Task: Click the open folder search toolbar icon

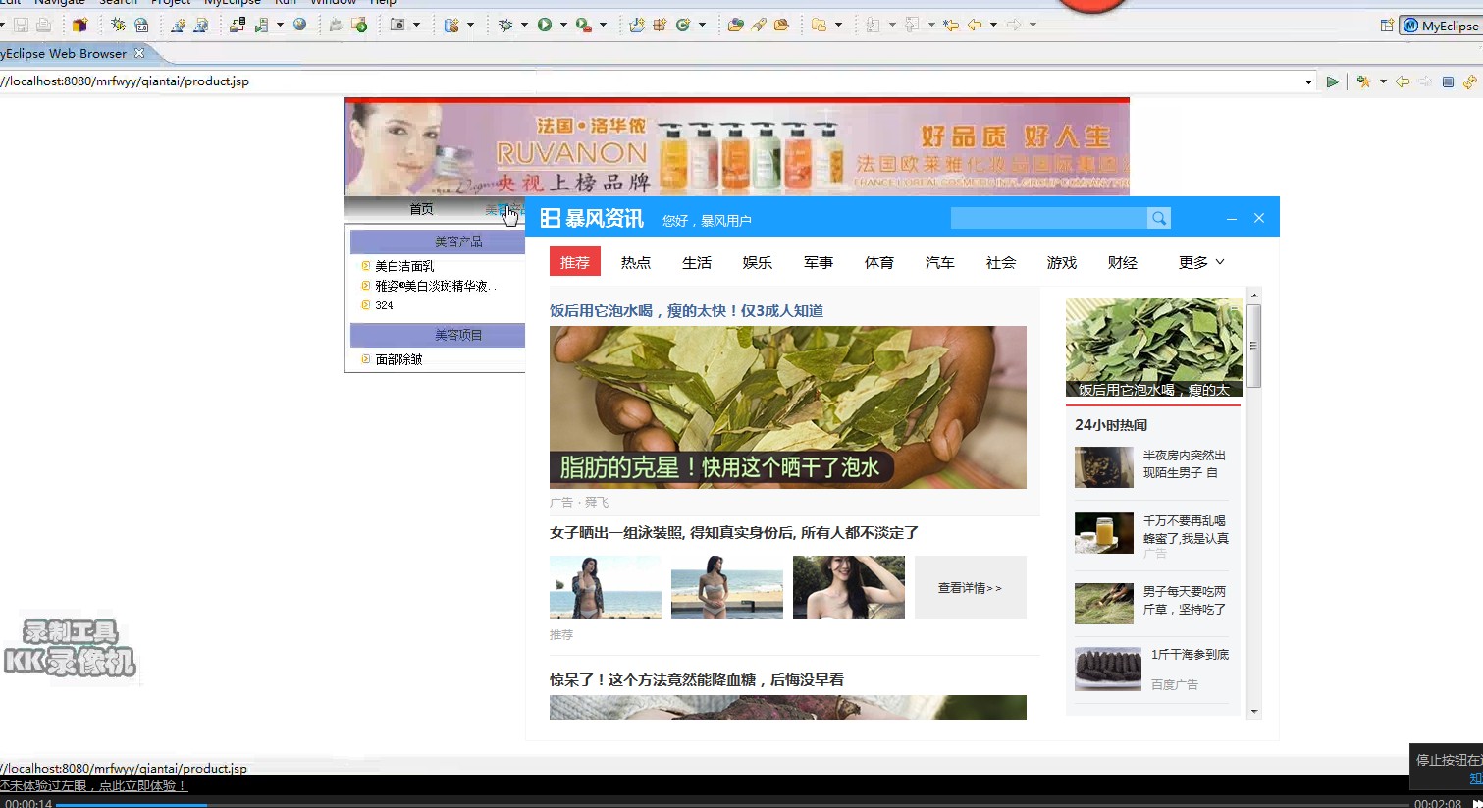Action: (735, 25)
